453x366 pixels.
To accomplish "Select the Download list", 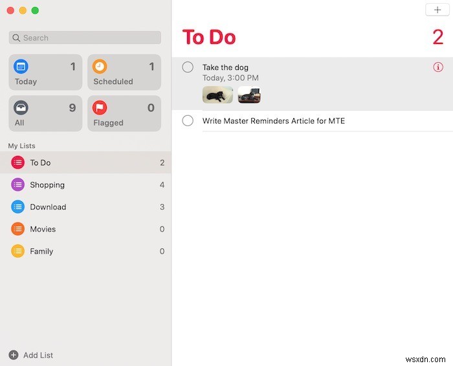I will pos(85,207).
